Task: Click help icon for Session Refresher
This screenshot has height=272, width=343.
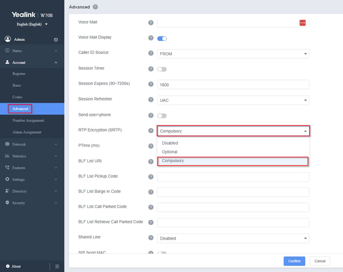Action: [151, 99]
